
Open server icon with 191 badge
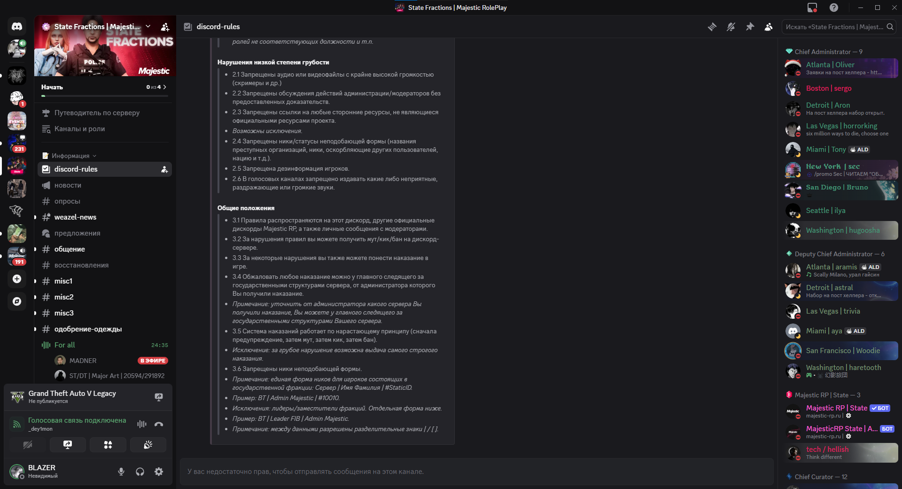17,256
